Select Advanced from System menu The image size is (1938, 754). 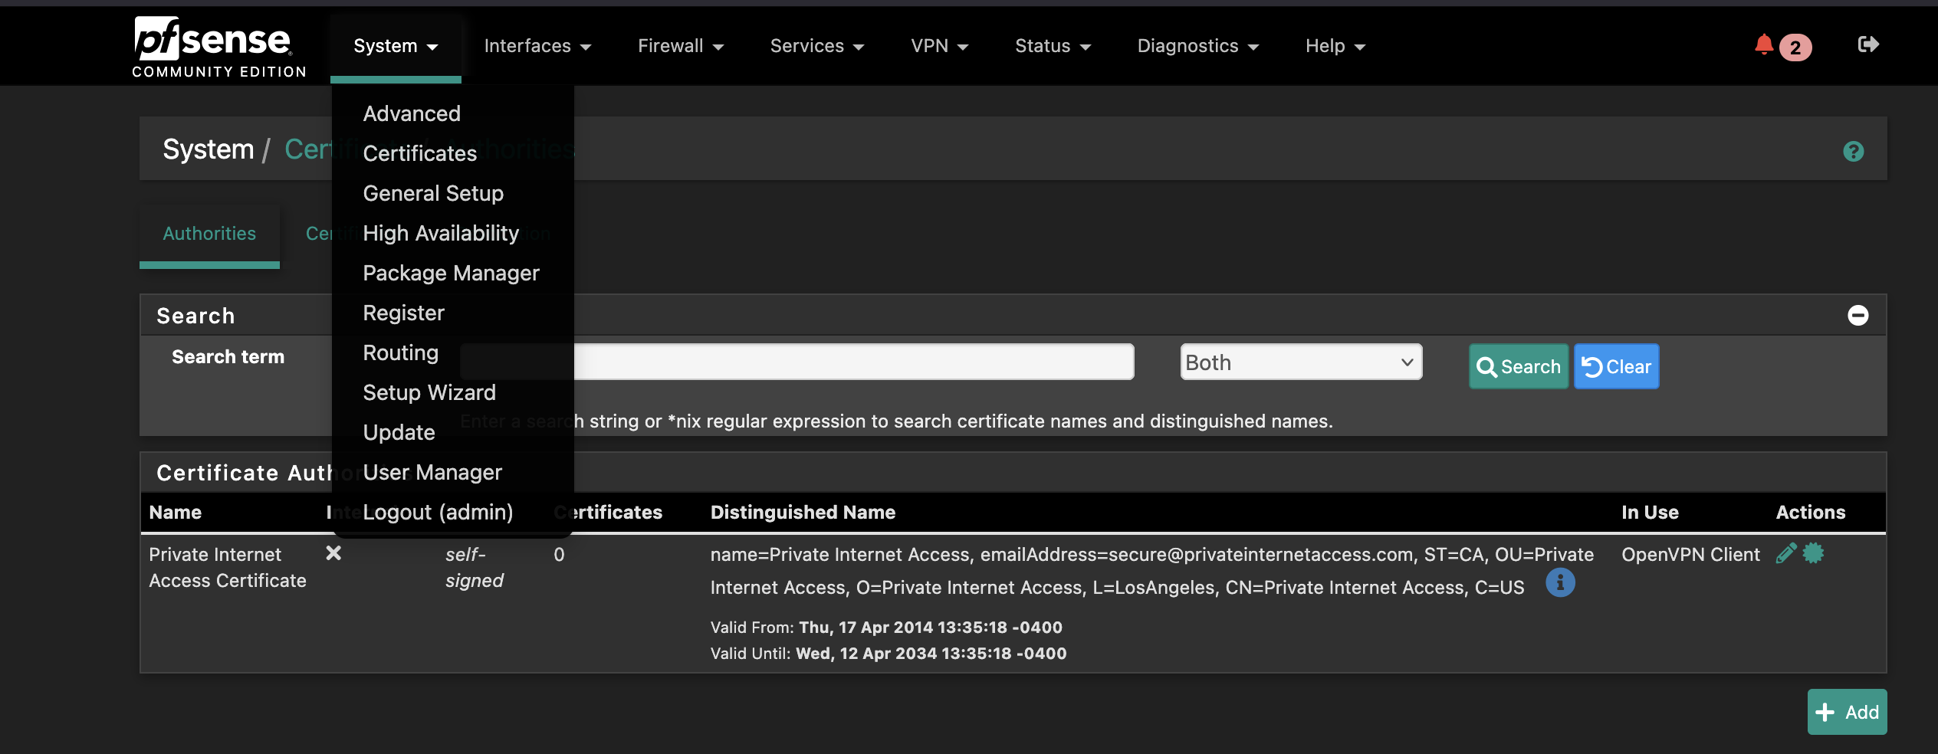pos(412,113)
